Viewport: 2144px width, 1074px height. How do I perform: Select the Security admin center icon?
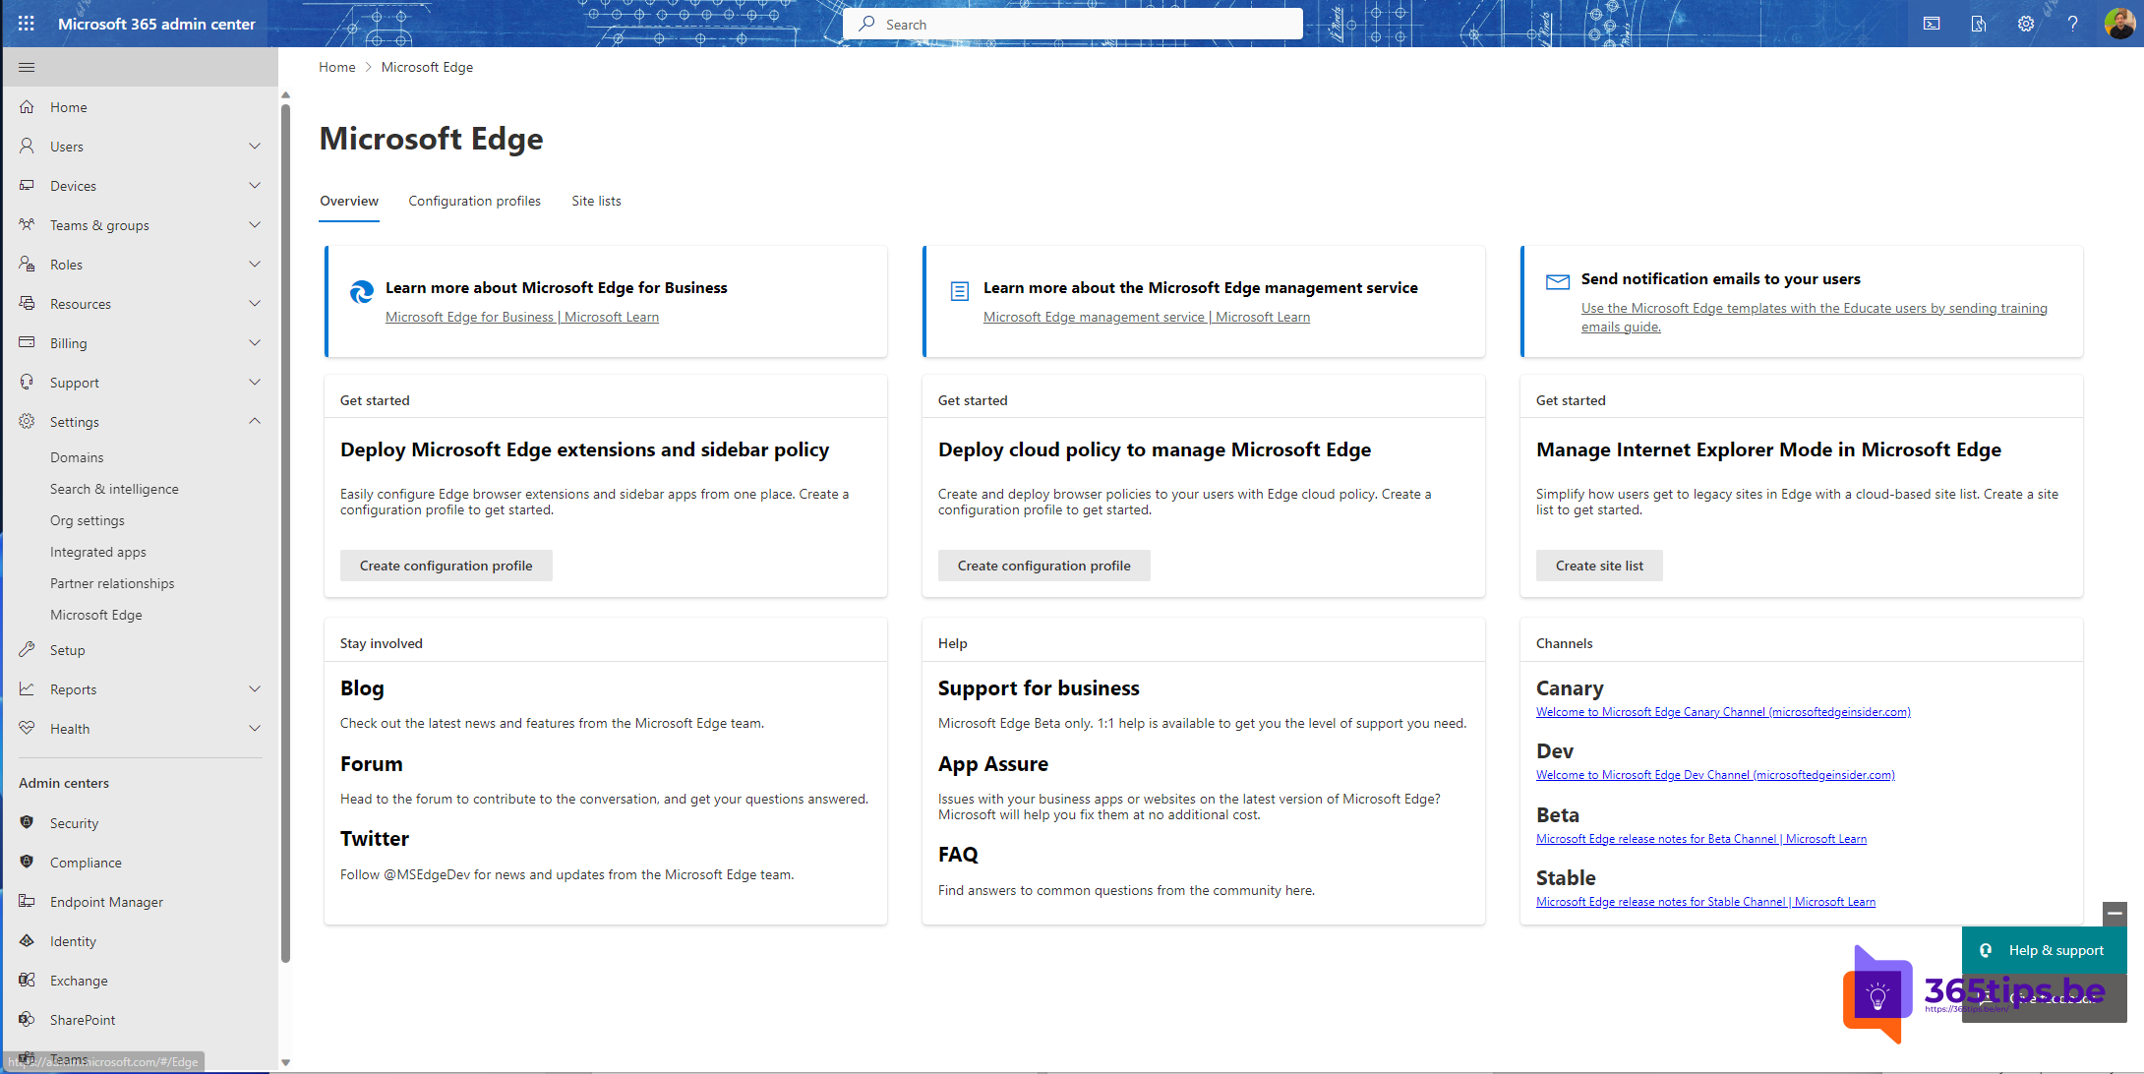(x=26, y=823)
